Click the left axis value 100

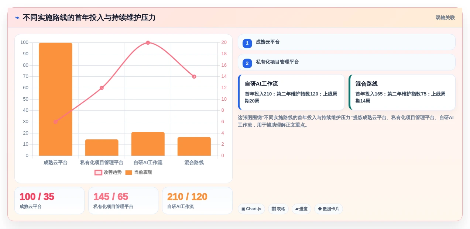pyautogui.click(x=24, y=42)
